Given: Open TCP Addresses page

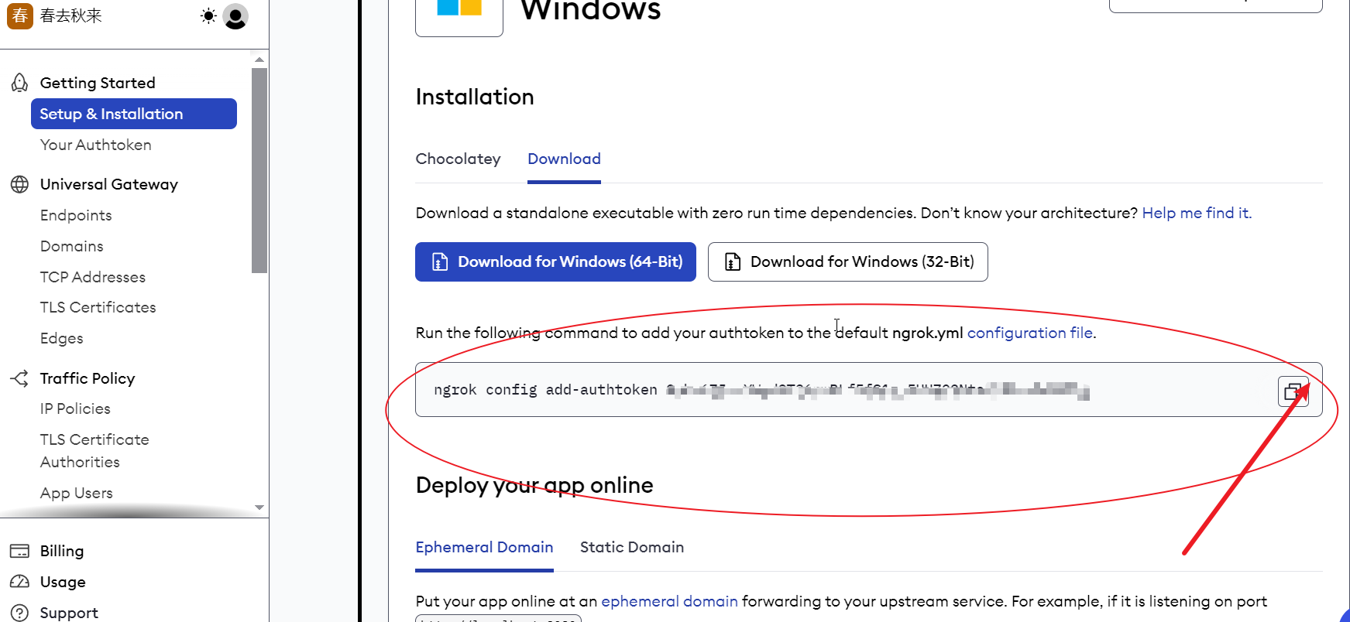Looking at the screenshot, I should tap(93, 277).
